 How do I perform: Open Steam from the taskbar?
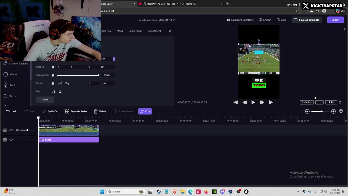159,192
